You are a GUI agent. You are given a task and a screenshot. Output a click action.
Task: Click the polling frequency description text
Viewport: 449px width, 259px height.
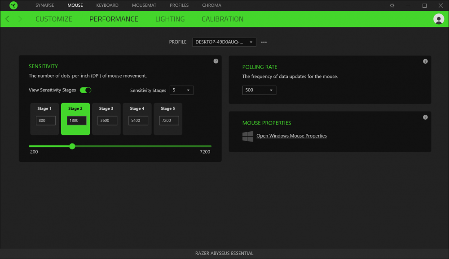click(290, 76)
